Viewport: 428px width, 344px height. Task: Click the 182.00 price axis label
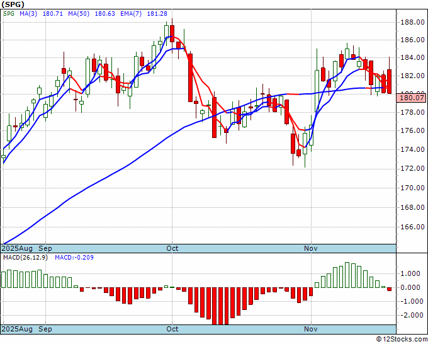[412, 76]
